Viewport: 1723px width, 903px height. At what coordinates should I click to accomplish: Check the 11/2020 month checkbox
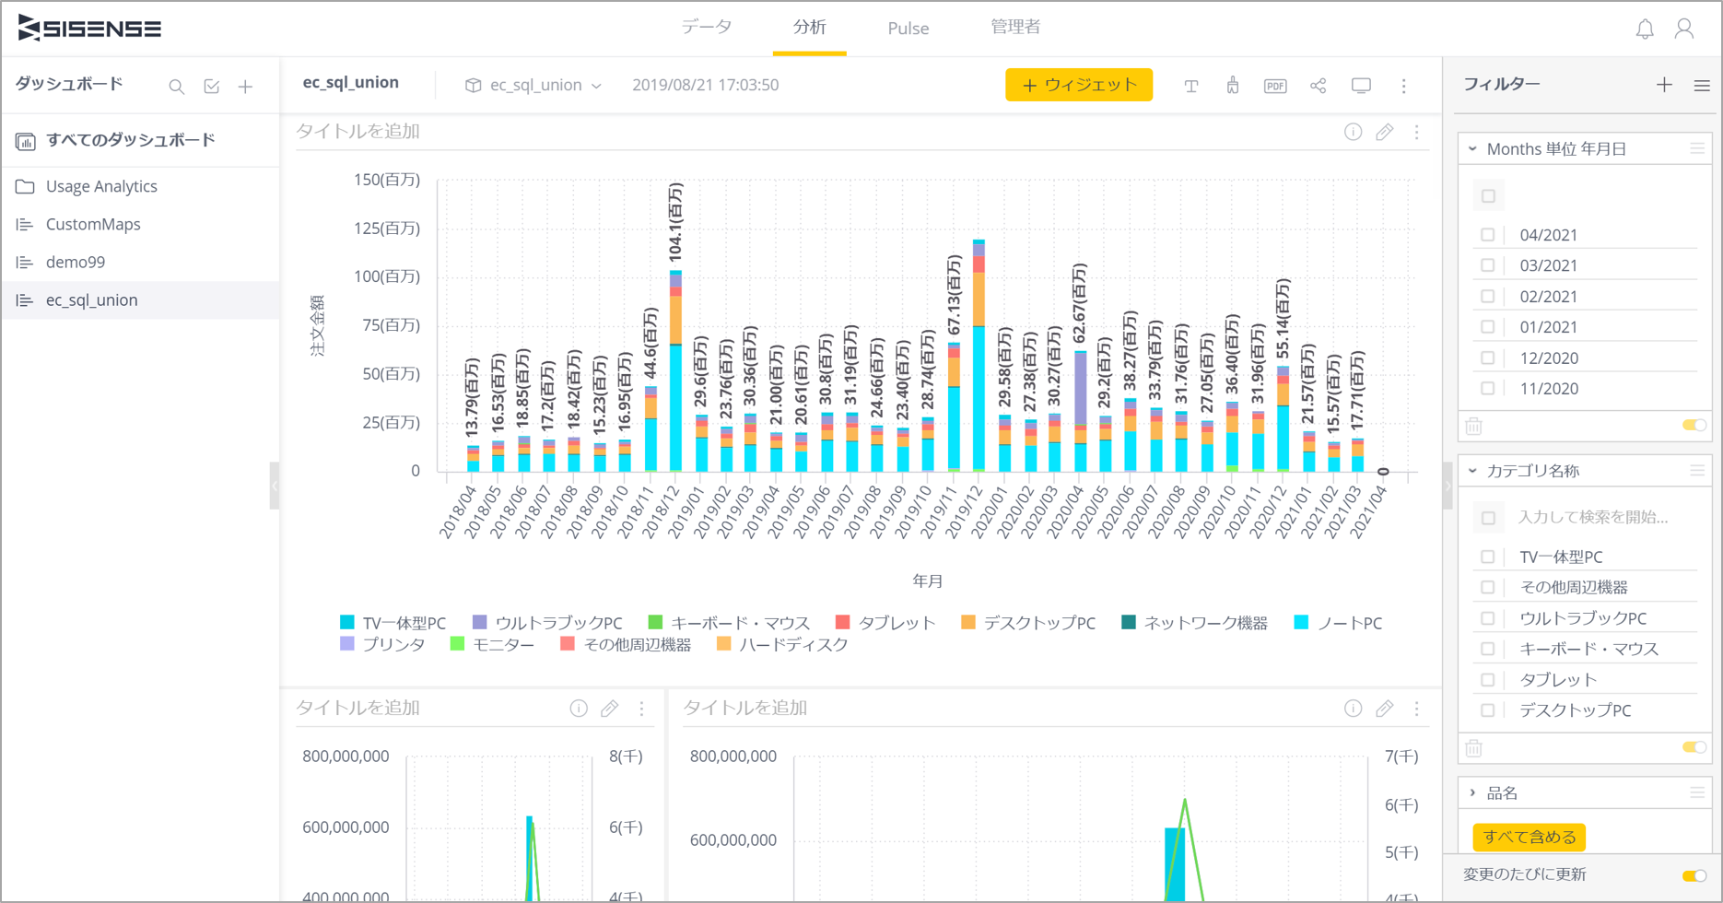(1487, 389)
